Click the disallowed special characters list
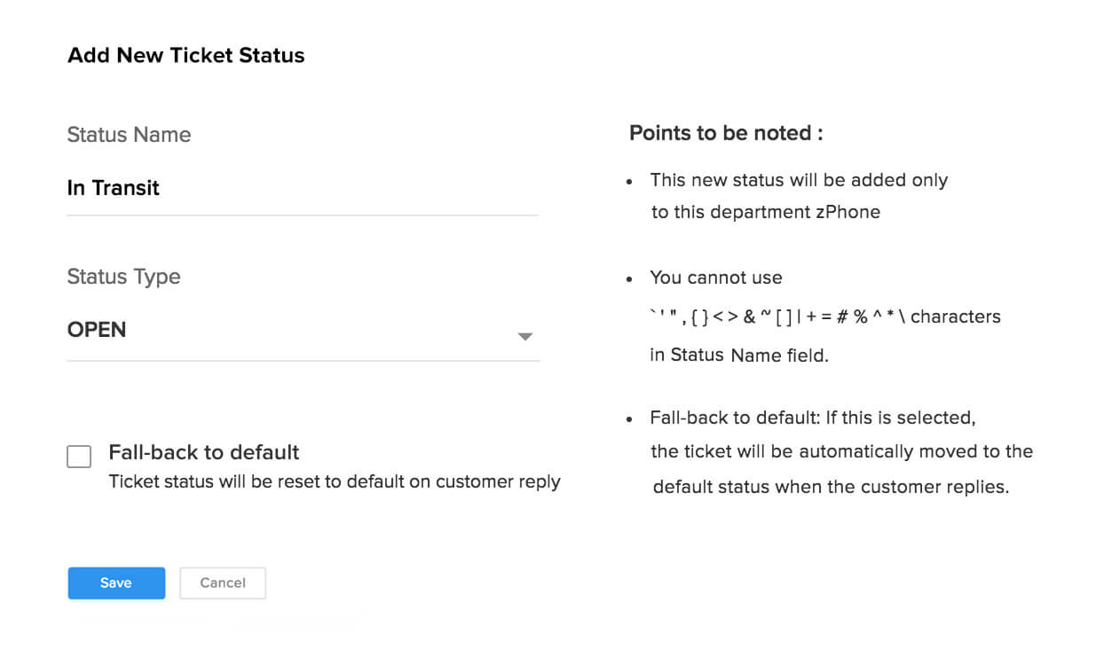 click(777, 317)
